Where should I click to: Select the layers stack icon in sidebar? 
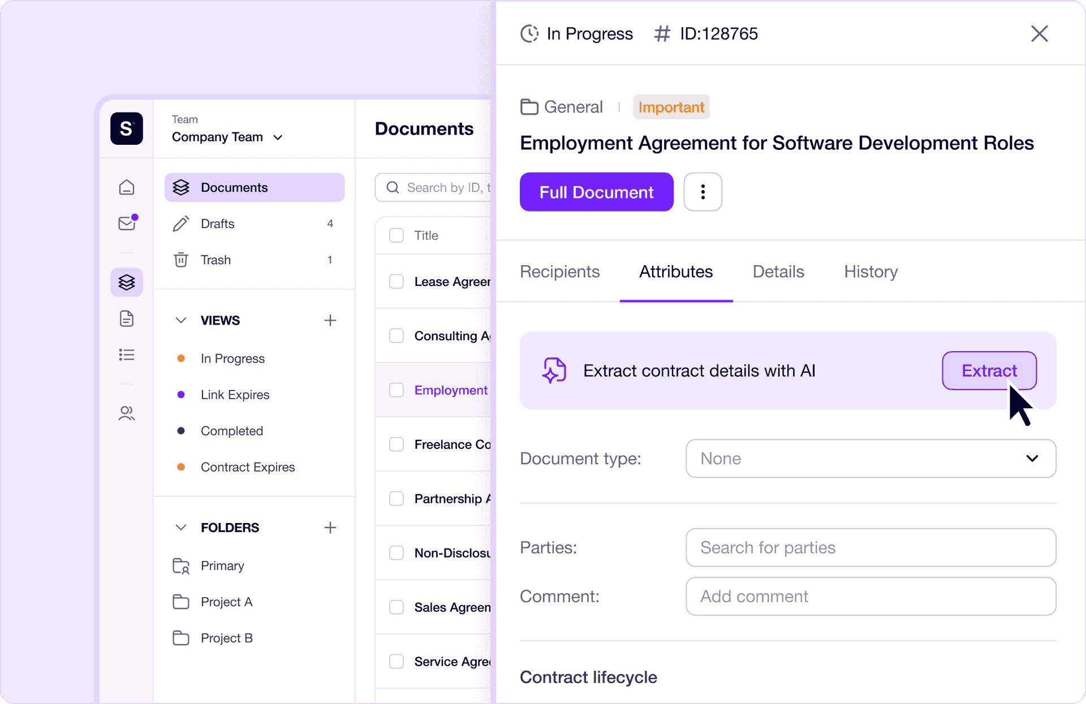click(127, 282)
